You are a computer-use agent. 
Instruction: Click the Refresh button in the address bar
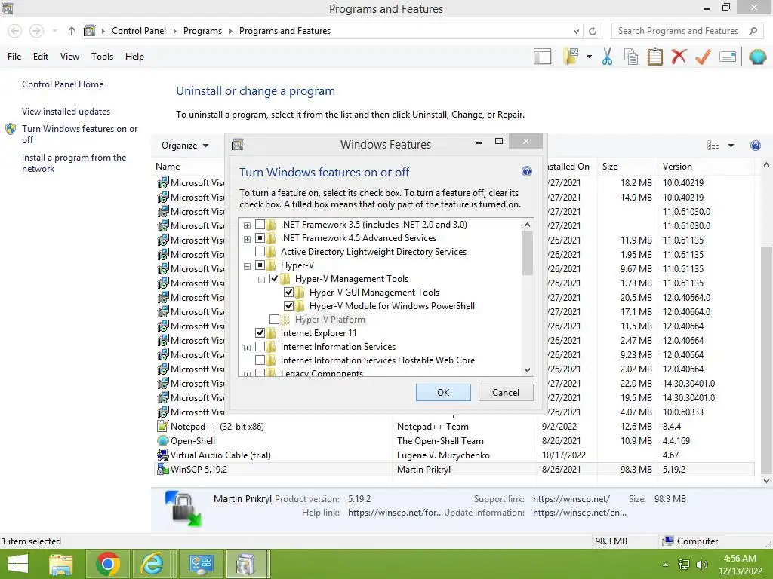(593, 31)
